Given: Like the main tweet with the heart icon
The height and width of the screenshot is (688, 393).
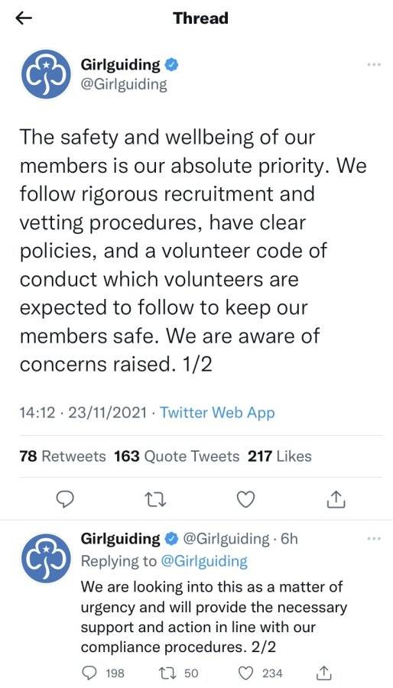Looking at the screenshot, I should (x=245, y=499).
